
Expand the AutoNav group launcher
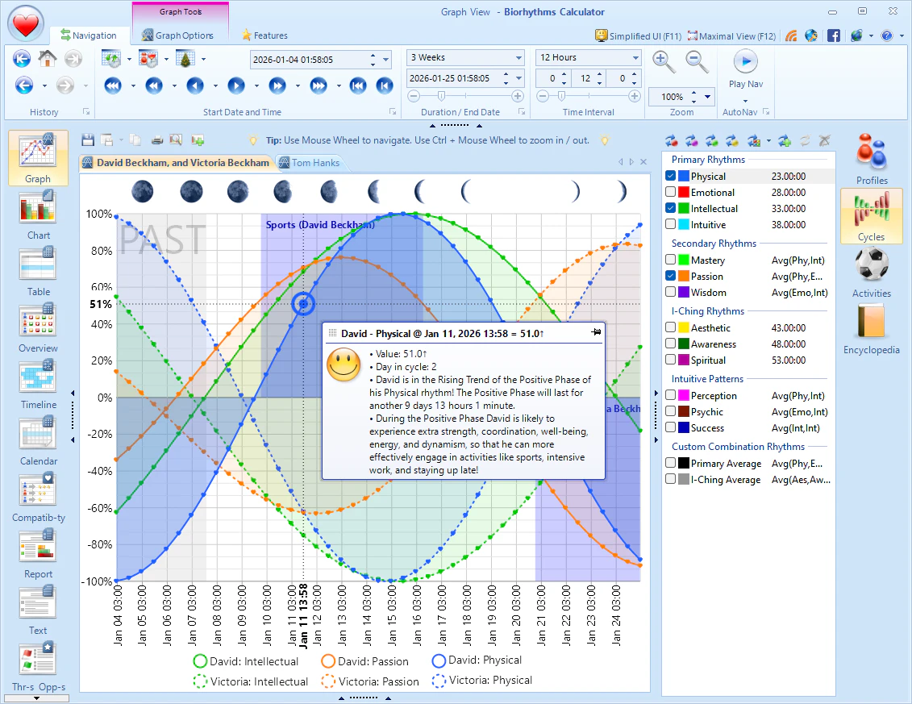click(766, 112)
